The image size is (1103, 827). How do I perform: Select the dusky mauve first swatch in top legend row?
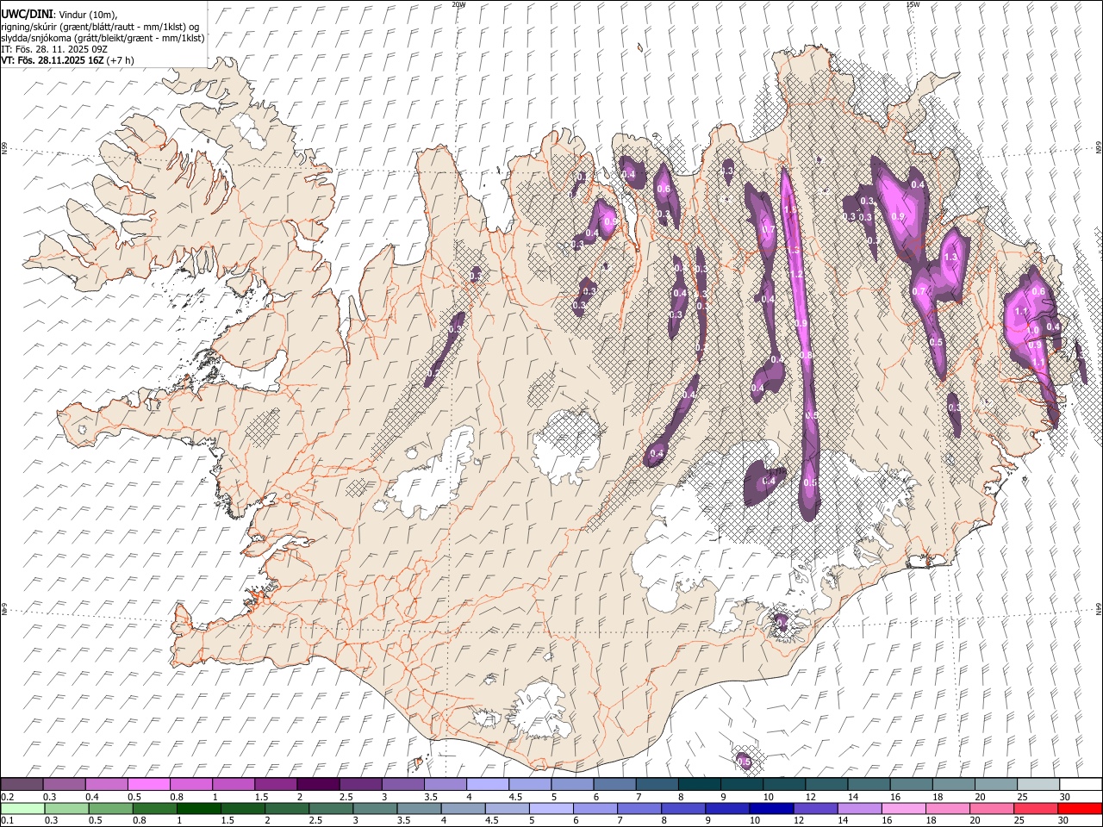point(22,784)
